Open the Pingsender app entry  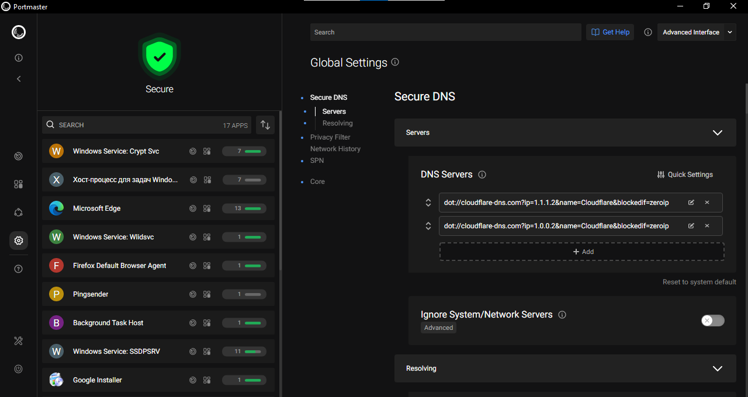click(x=158, y=294)
